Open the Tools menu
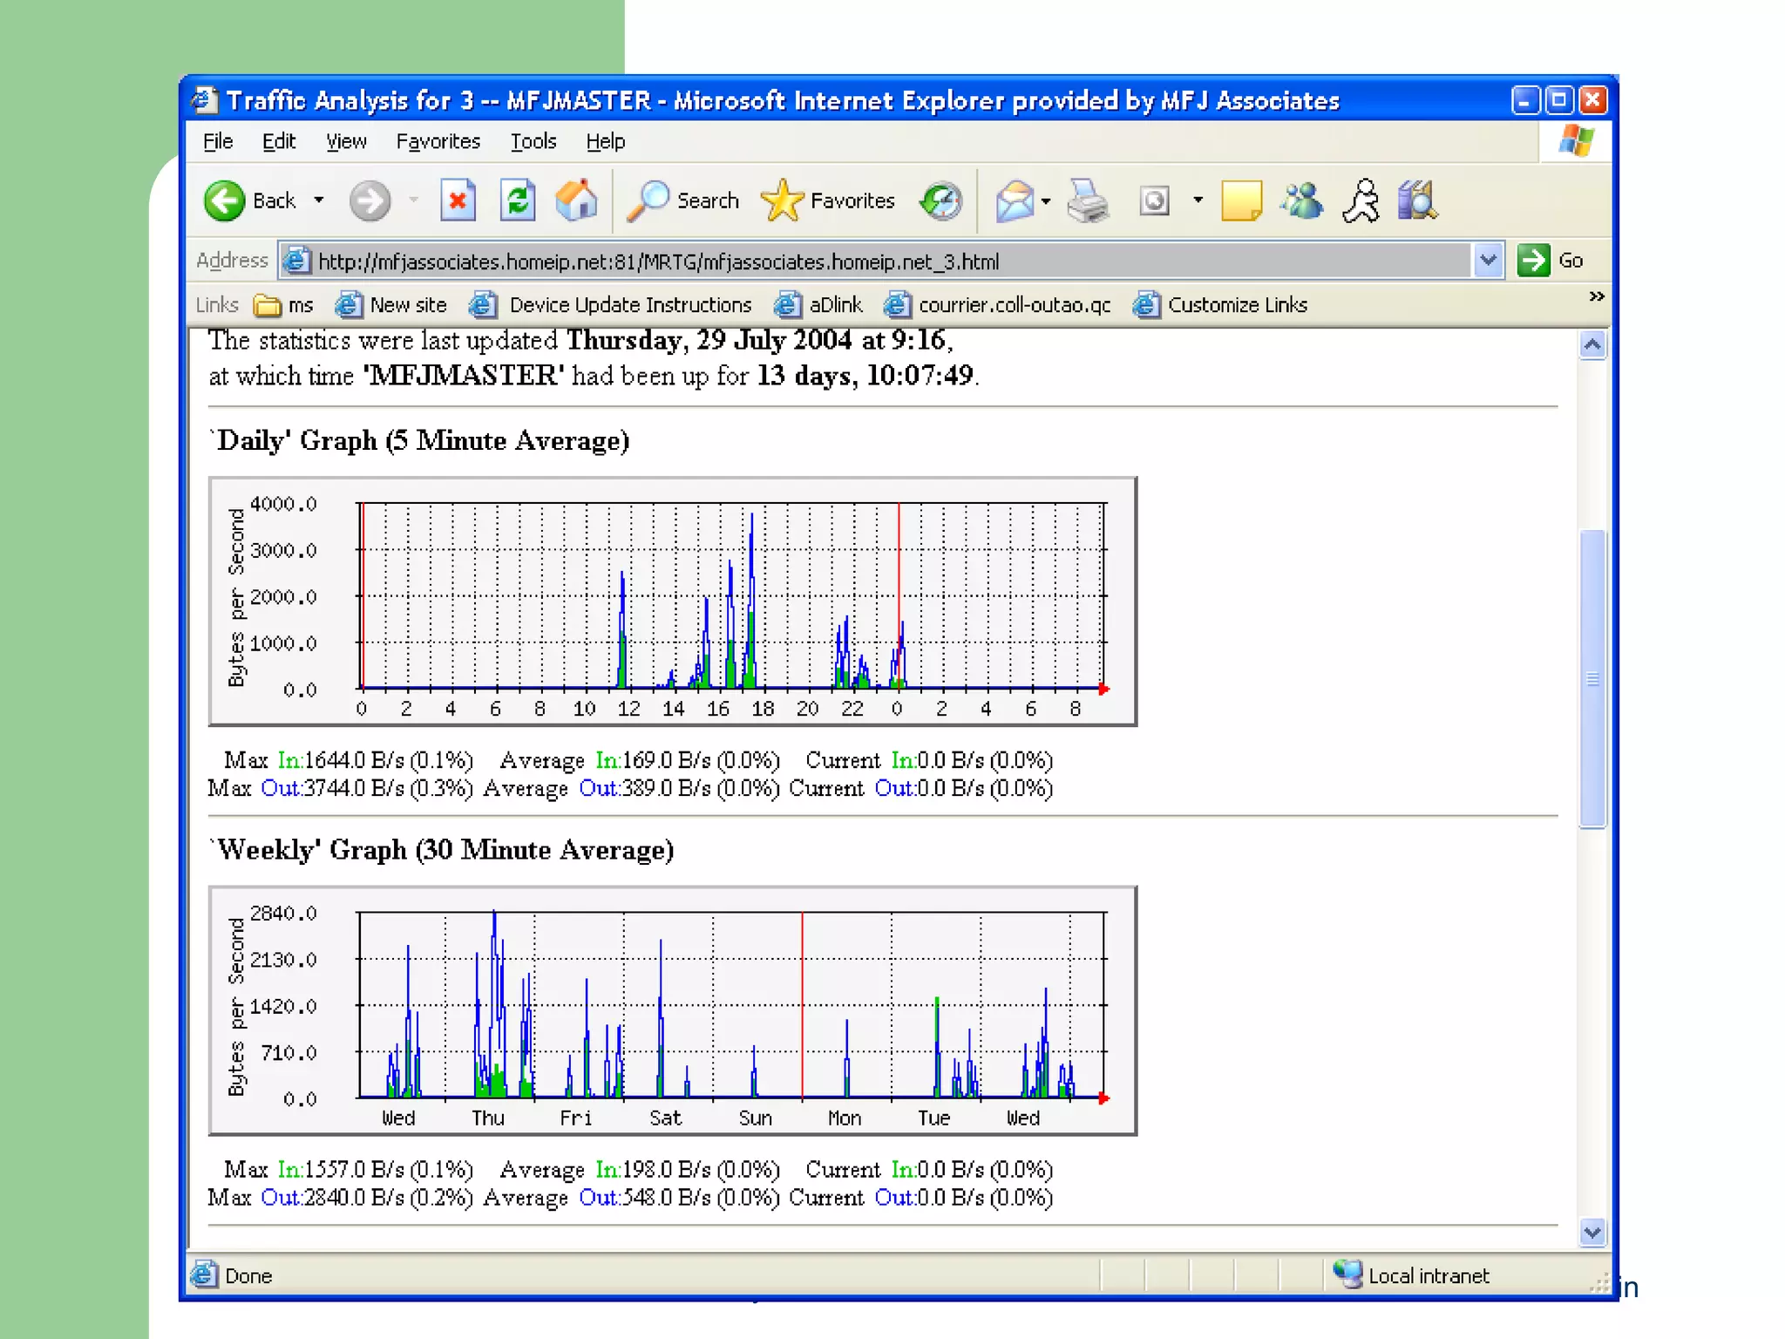The image size is (1785, 1339). coord(533,141)
